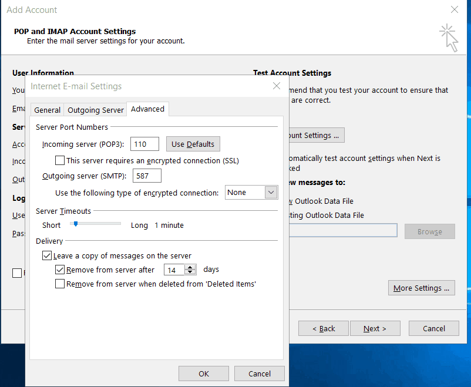Screen dimensions: 471x387
Task: Uncheck Leave a copy of messages on server
Action: (47, 255)
